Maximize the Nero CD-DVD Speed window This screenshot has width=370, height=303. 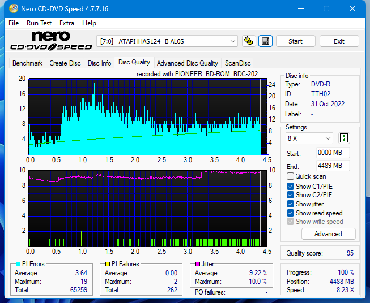coord(326,8)
